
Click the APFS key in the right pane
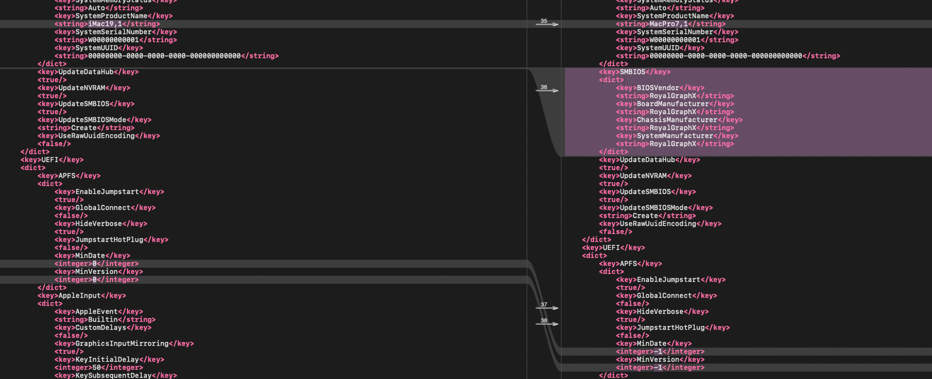[x=631, y=264]
